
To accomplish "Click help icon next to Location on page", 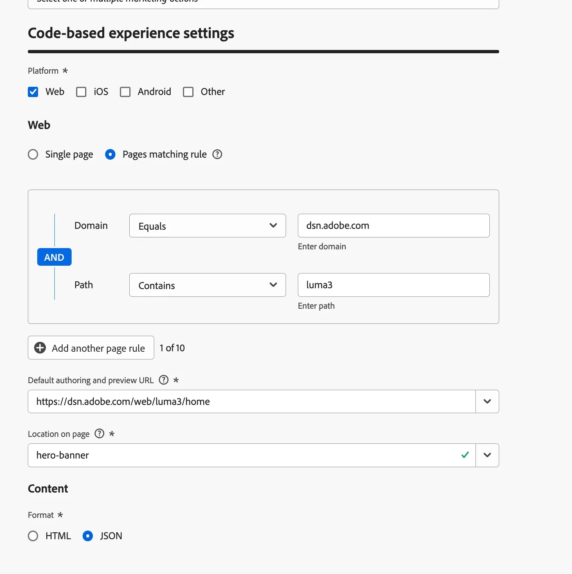I will (x=99, y=434).
